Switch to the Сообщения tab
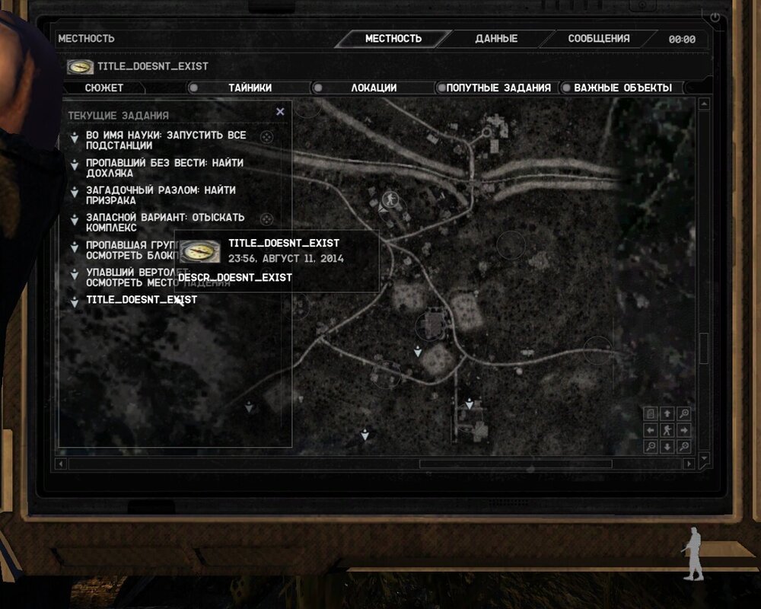This screenshot has height=609, width=761. coord(598,38)
